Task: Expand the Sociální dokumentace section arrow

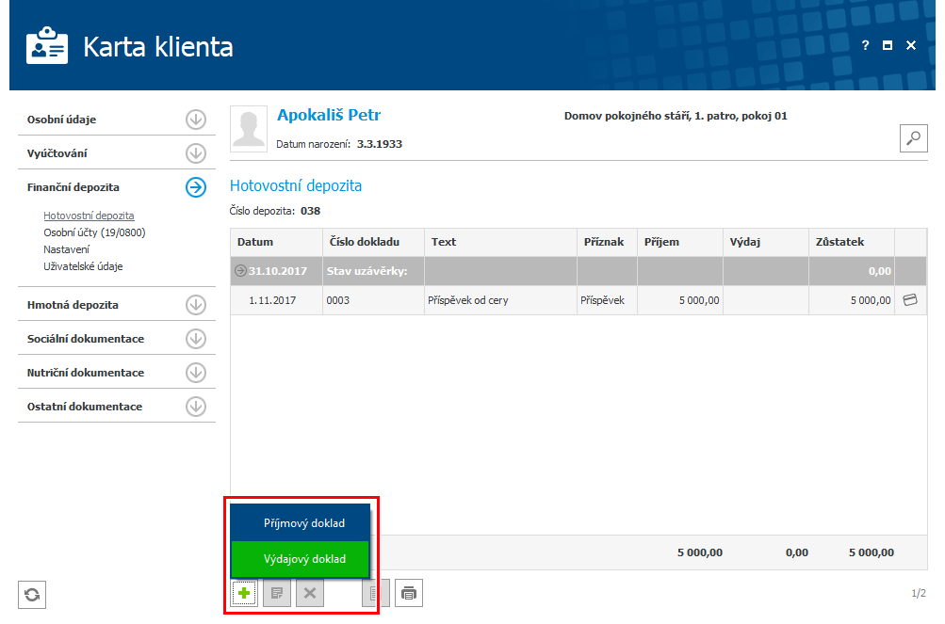Action: pyautogui.click(x=195, y=339)
